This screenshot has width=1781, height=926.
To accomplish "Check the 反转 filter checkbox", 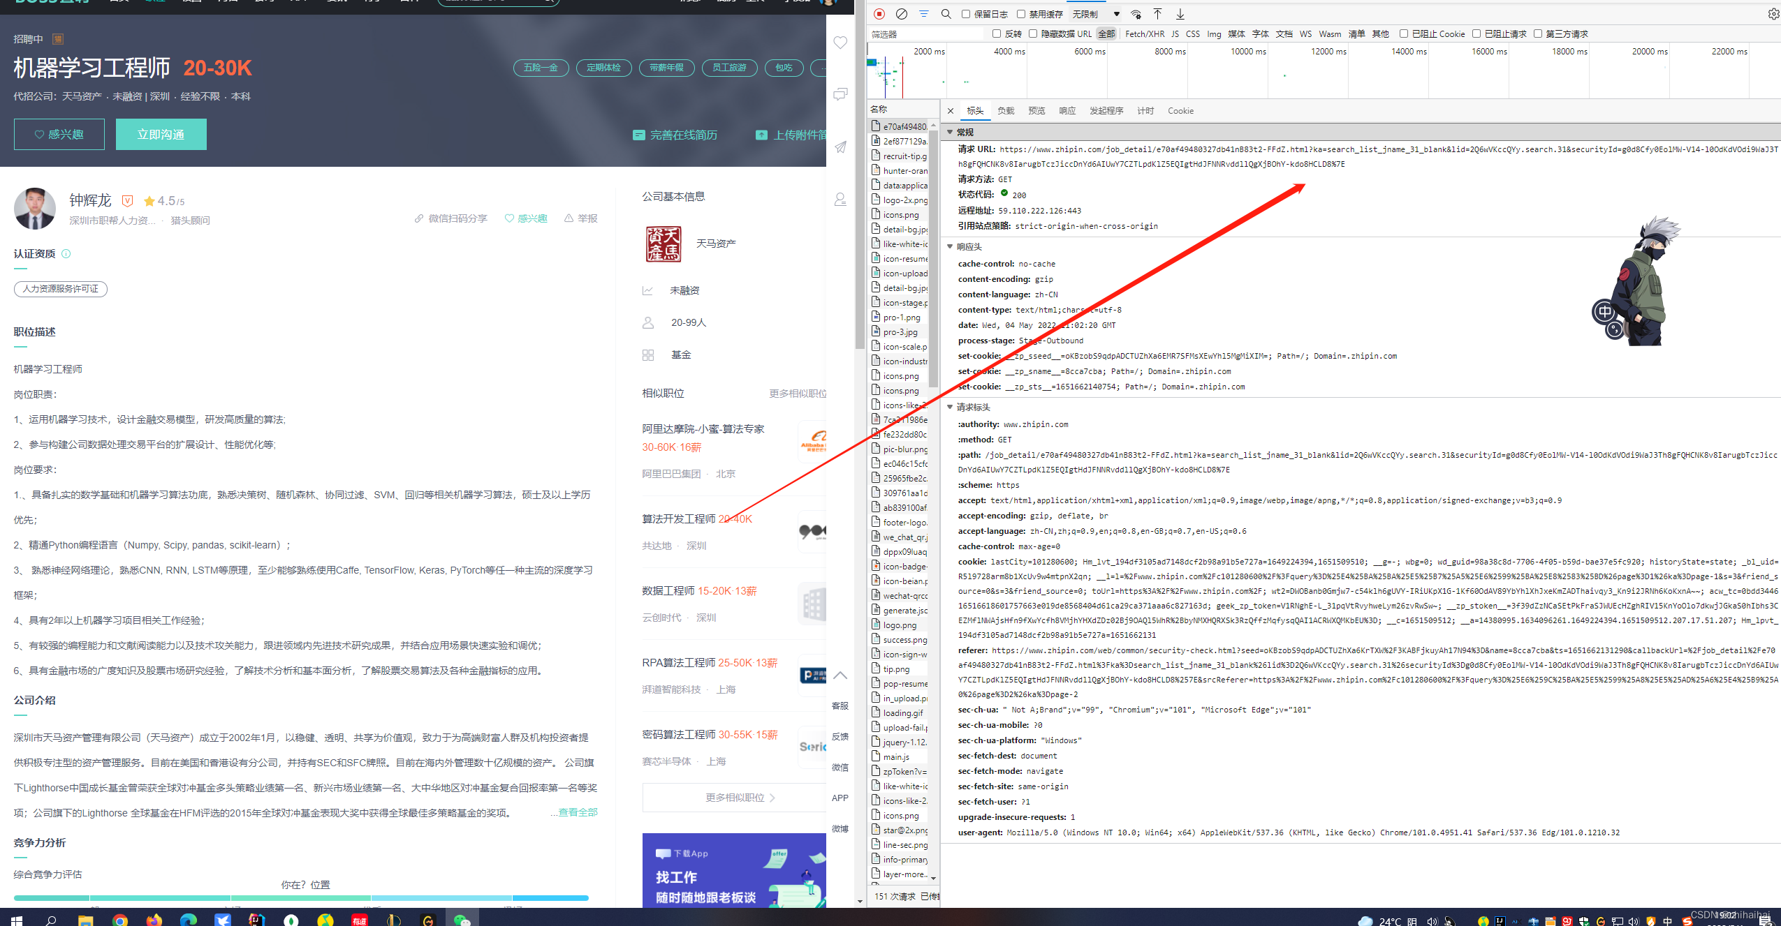I will point(997,33).
